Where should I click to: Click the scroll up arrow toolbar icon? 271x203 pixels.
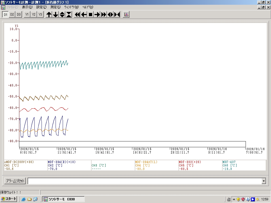pyautogui.click(x=49, y=15)
